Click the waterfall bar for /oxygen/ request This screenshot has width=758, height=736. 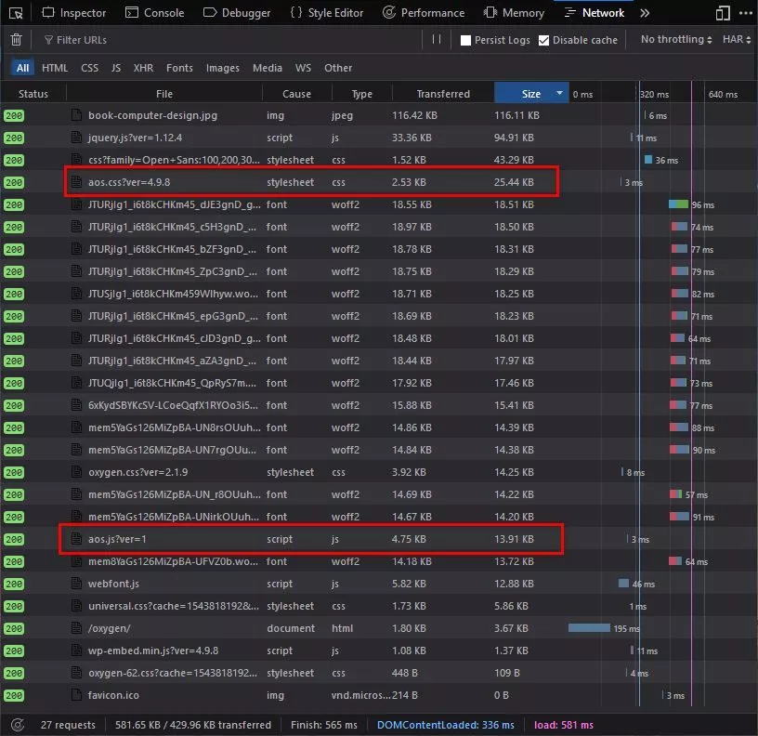pos(589,628)
